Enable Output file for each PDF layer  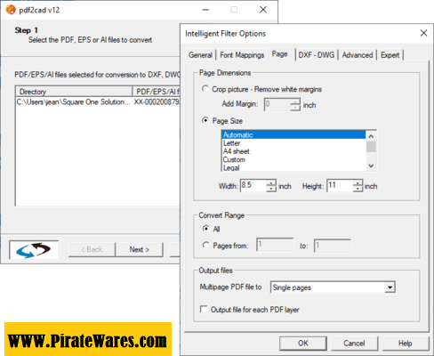click(x=204, y=310)
